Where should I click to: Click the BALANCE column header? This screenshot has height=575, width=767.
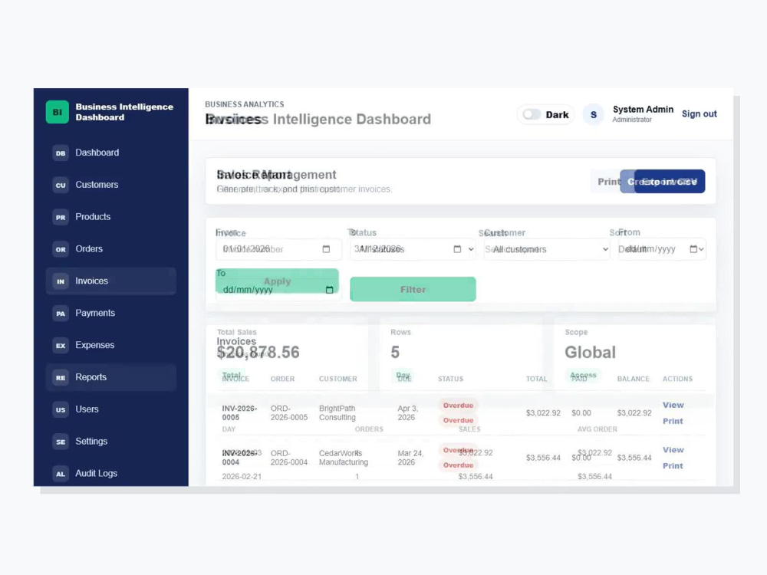(x=633, y=379)
